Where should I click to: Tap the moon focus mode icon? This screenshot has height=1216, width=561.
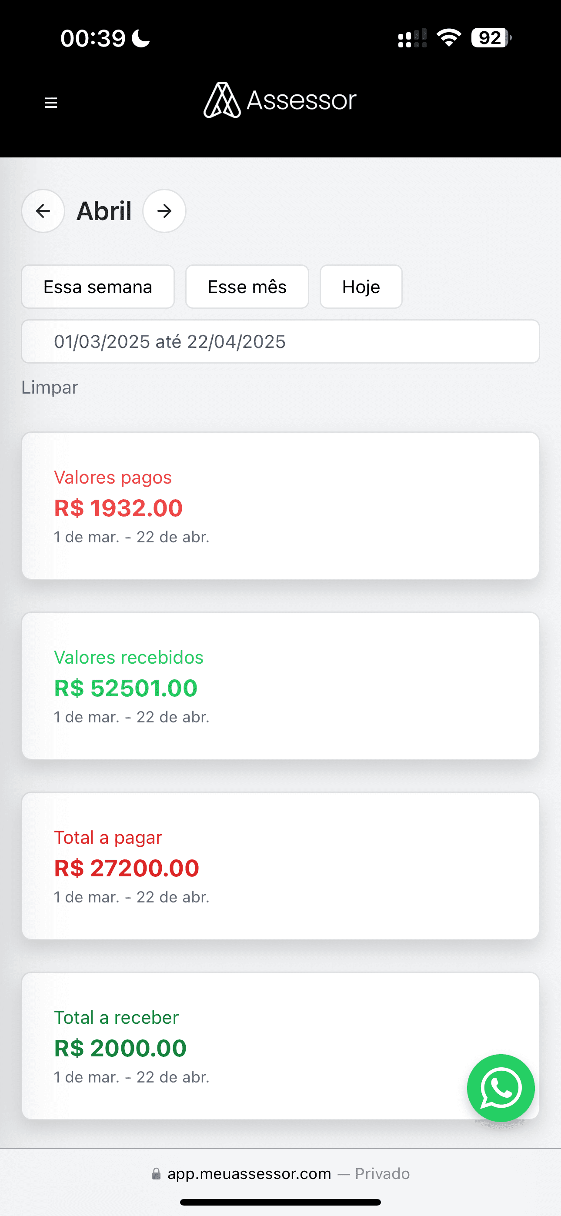pos(141,38)
